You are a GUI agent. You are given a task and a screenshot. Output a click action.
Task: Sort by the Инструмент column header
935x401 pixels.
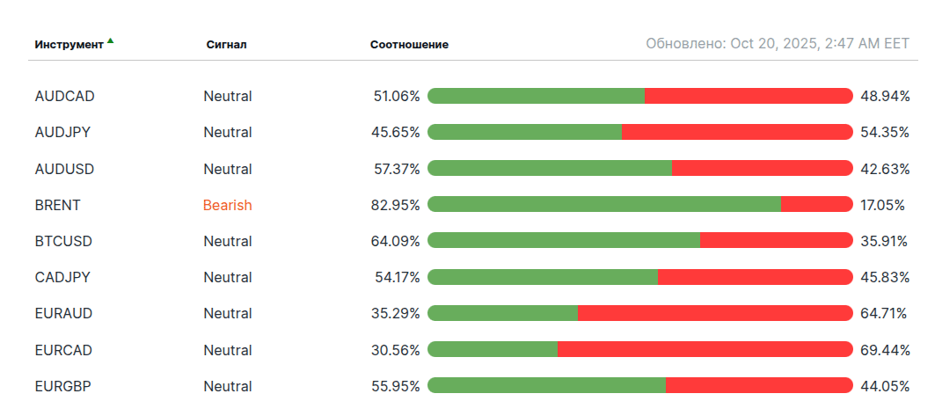(69, 44)
